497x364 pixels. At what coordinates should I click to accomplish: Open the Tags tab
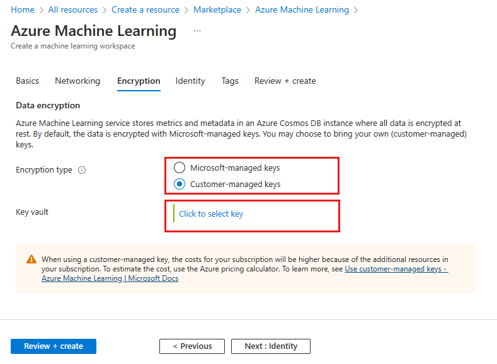tap(230, 81)
